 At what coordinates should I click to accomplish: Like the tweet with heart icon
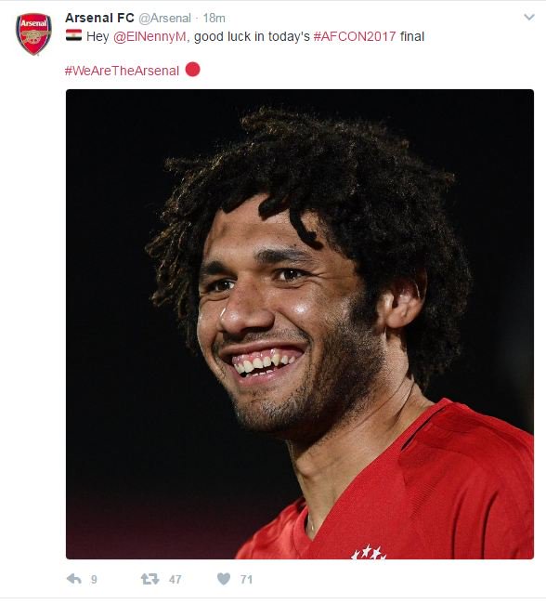point(224,579)
